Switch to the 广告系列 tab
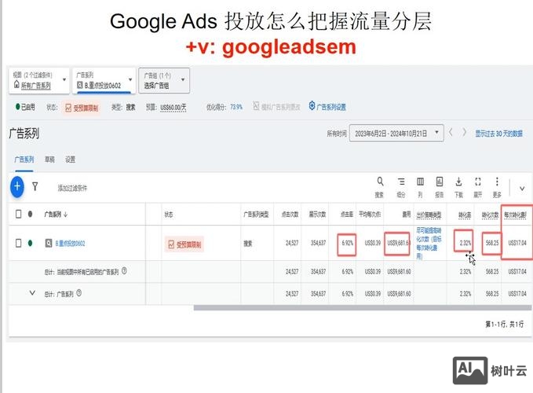The image size is (533, 393). click(24, 160)
